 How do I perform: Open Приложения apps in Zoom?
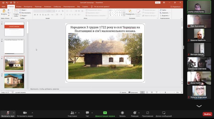tap(148, 114)
